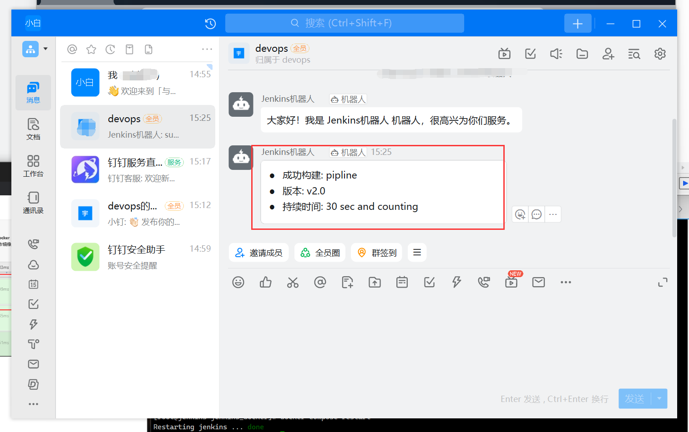Open the send options dropdown arrow
This screenshot has height=432, width=689.
[659, 399]
